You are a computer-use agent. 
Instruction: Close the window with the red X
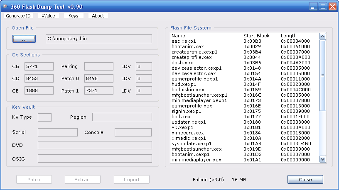coord(332,7)
